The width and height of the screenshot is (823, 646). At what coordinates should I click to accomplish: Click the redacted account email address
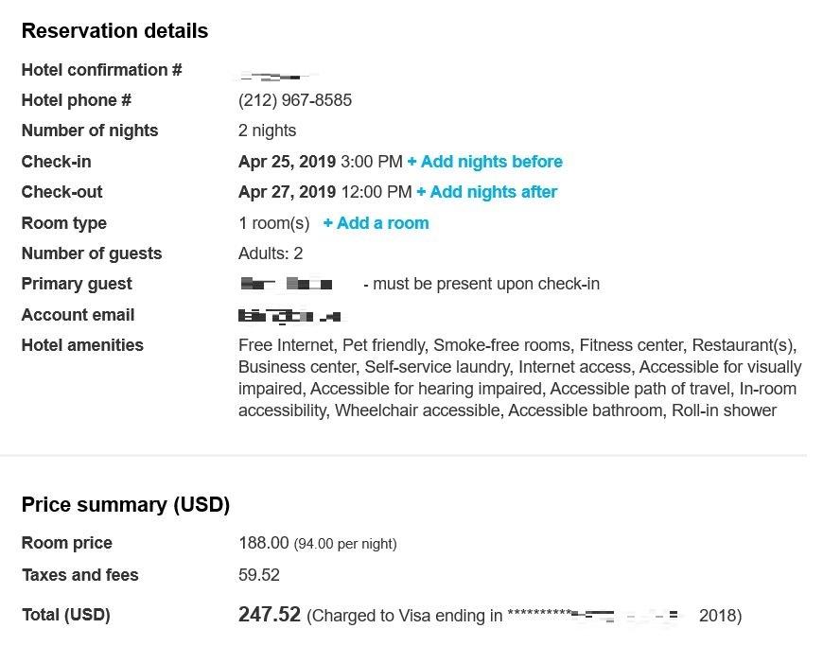pos(289,316)
